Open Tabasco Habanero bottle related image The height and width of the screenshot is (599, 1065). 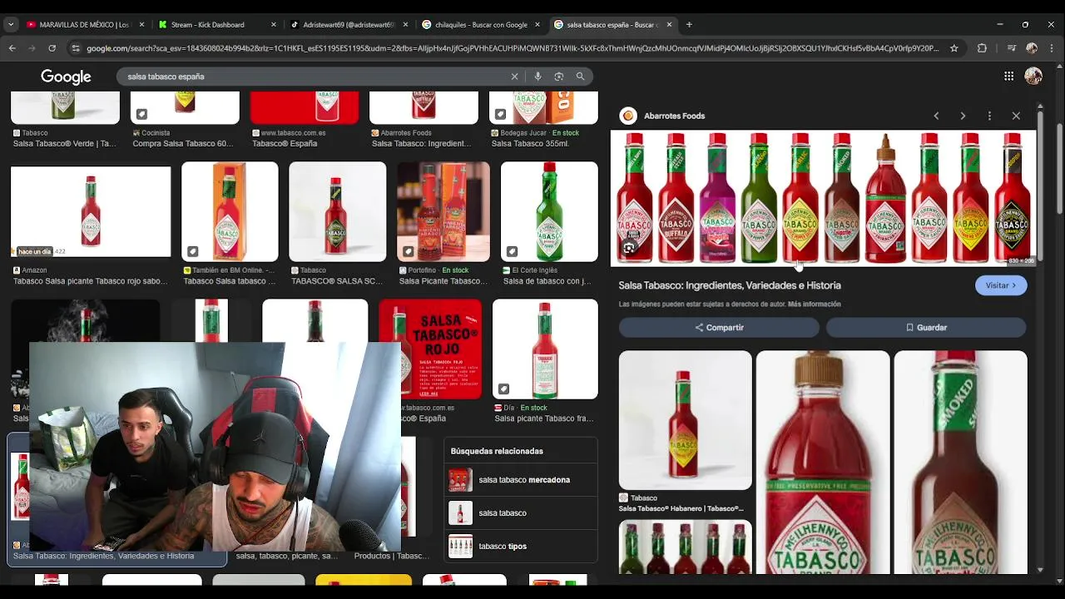pos(685,420)
